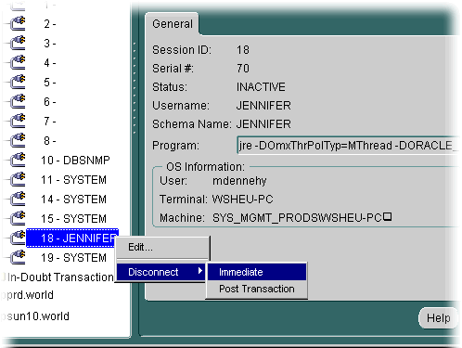The width and height of the screenshot is (462, 348).
Task: Select the highlighted 18 - JENNIFER session
Action: pos(72,238)
